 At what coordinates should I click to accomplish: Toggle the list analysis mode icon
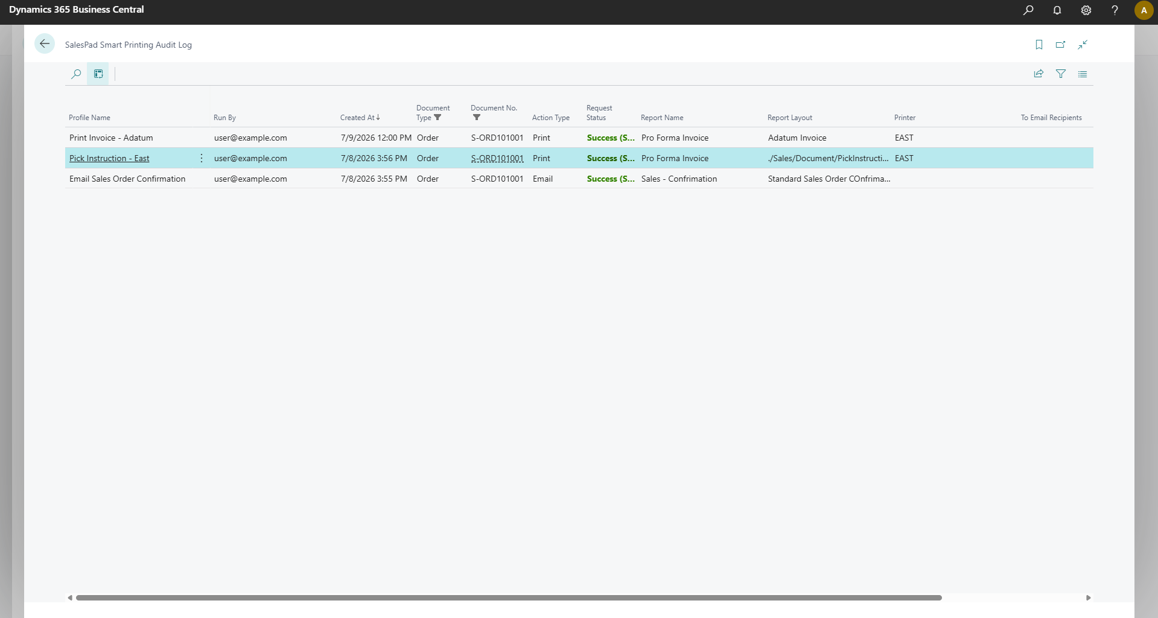coord(98,74)
